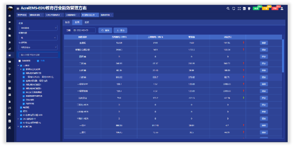Image resolution: width=294 pixels, height=147 pixels.
Task: Open the padlock icon in left sidebar
Action: [x=10, y=102]
